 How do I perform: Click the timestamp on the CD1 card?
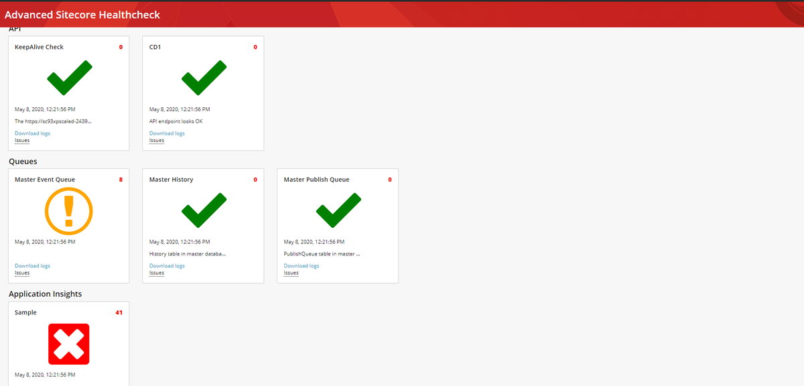click(180, 109)
